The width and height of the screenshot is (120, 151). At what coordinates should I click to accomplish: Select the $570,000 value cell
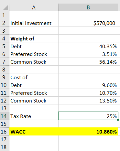pyautogui.click(x=88, y=23)
